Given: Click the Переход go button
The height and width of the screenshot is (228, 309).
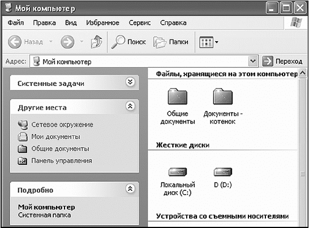Looking at the screenshot, I should [282, 62].
